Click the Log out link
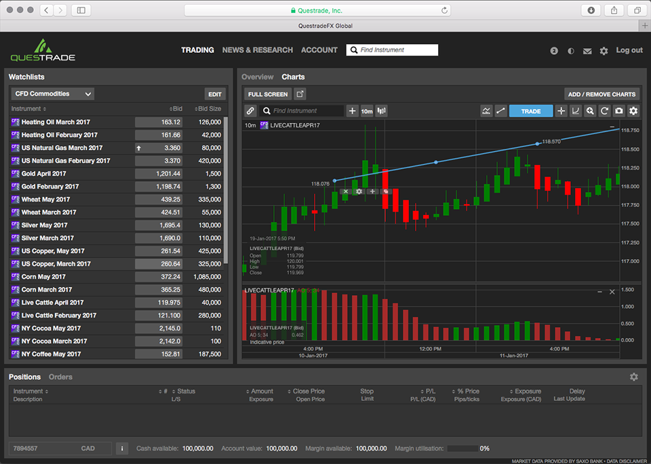 click(x=629, y=50)
